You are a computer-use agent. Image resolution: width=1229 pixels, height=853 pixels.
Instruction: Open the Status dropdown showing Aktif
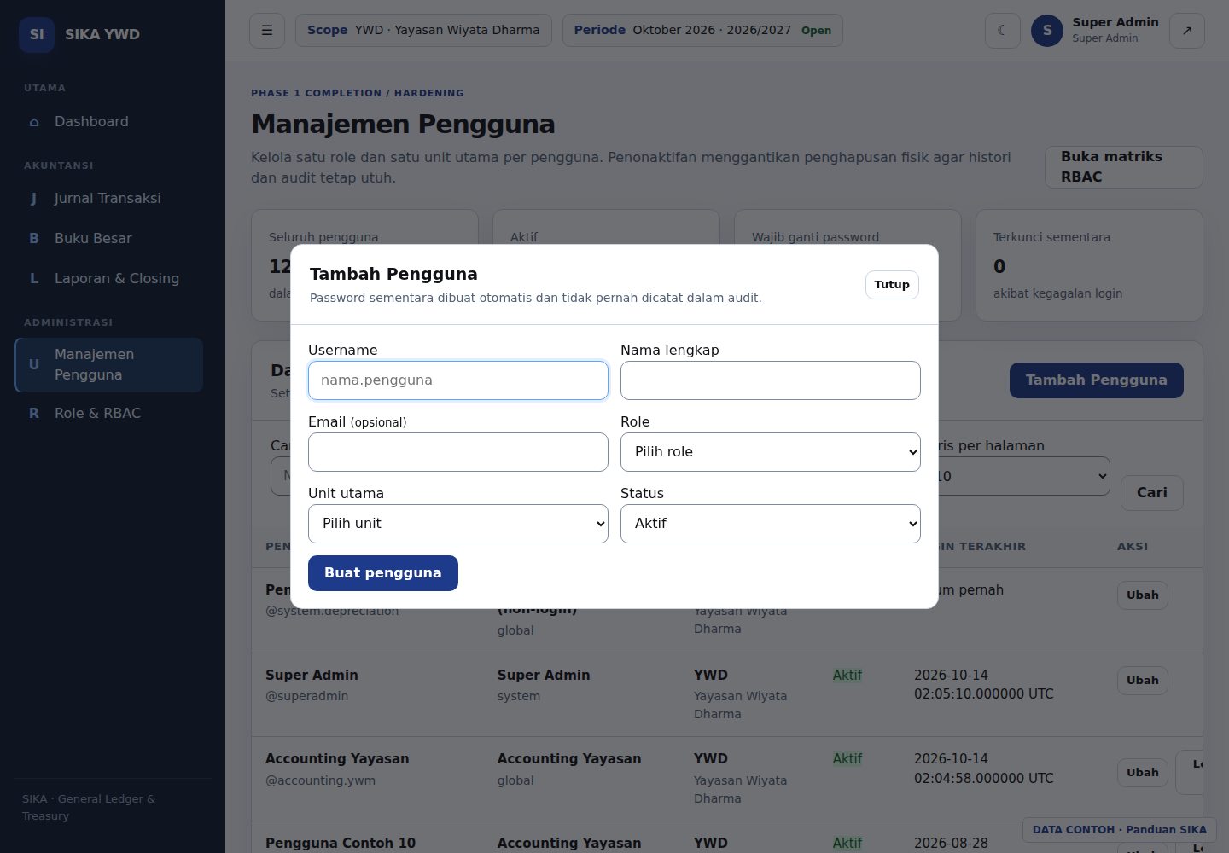pyautogui.click(x=771, y=524)
